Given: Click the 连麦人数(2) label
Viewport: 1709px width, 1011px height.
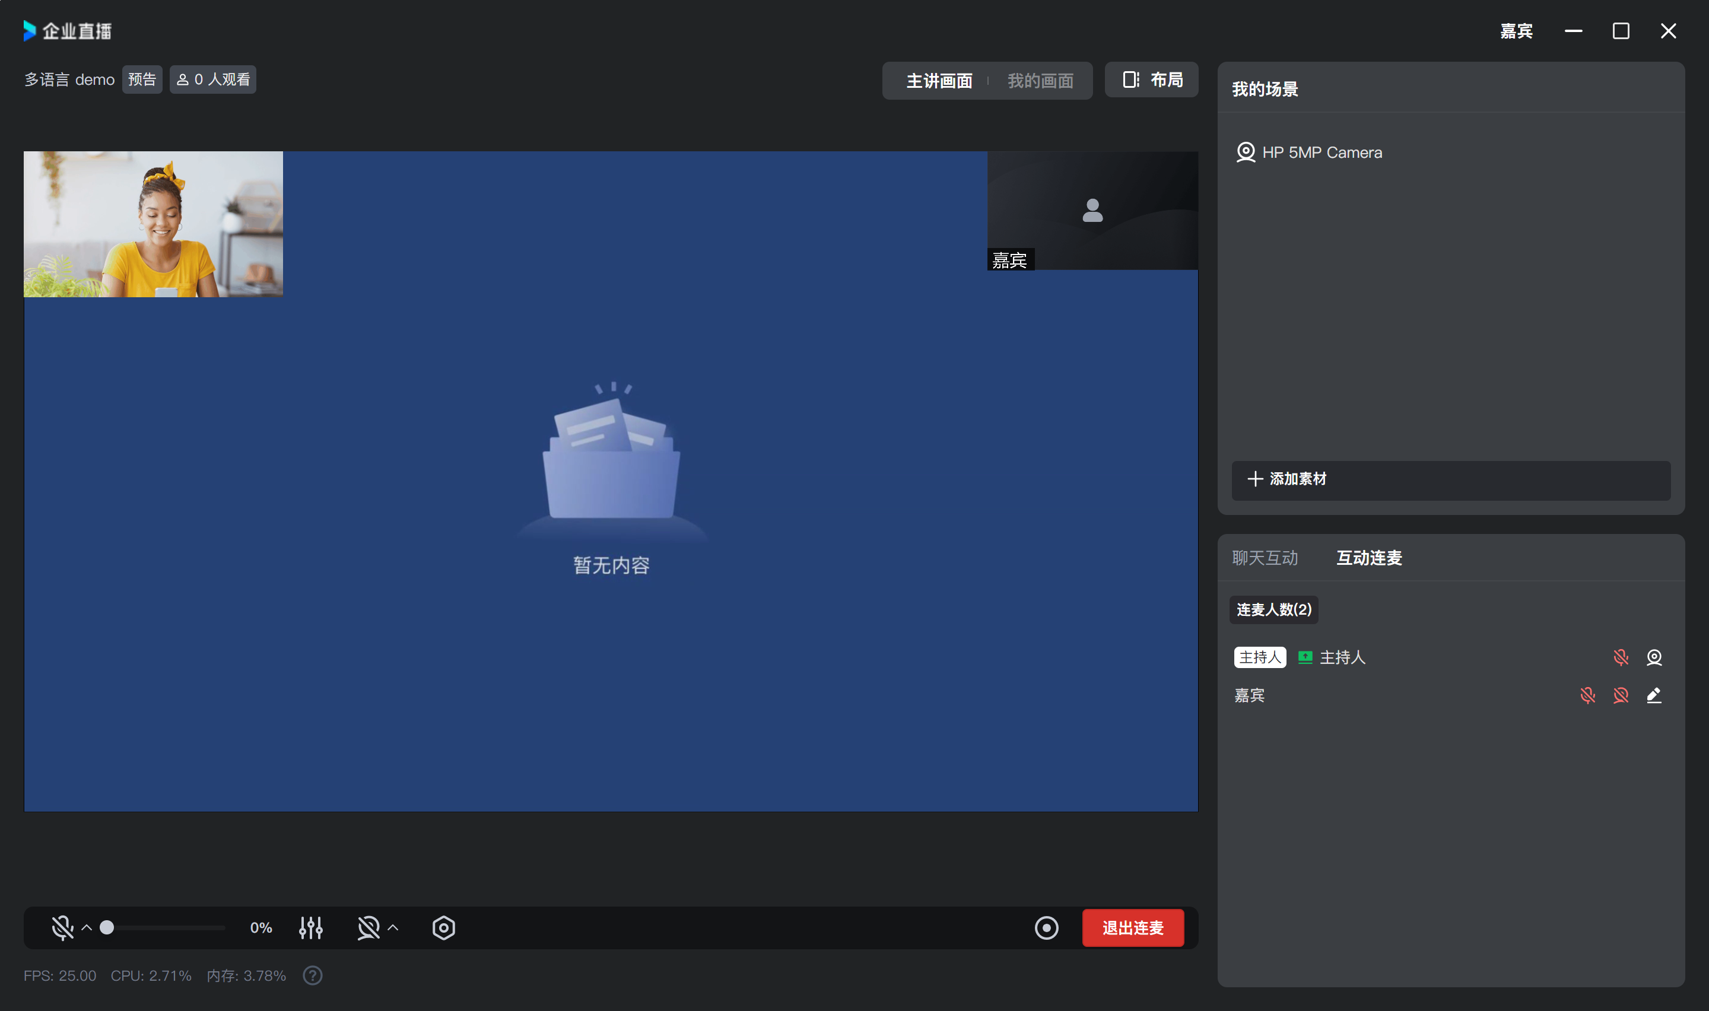Looking at the screenshot, I should pyautogui.click(x=1274, y=609).
